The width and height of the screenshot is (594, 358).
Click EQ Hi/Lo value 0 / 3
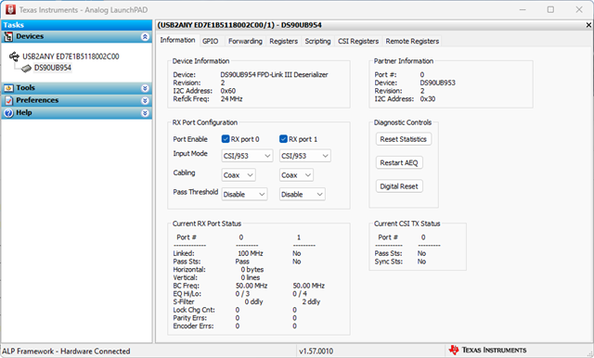point(242,294)
